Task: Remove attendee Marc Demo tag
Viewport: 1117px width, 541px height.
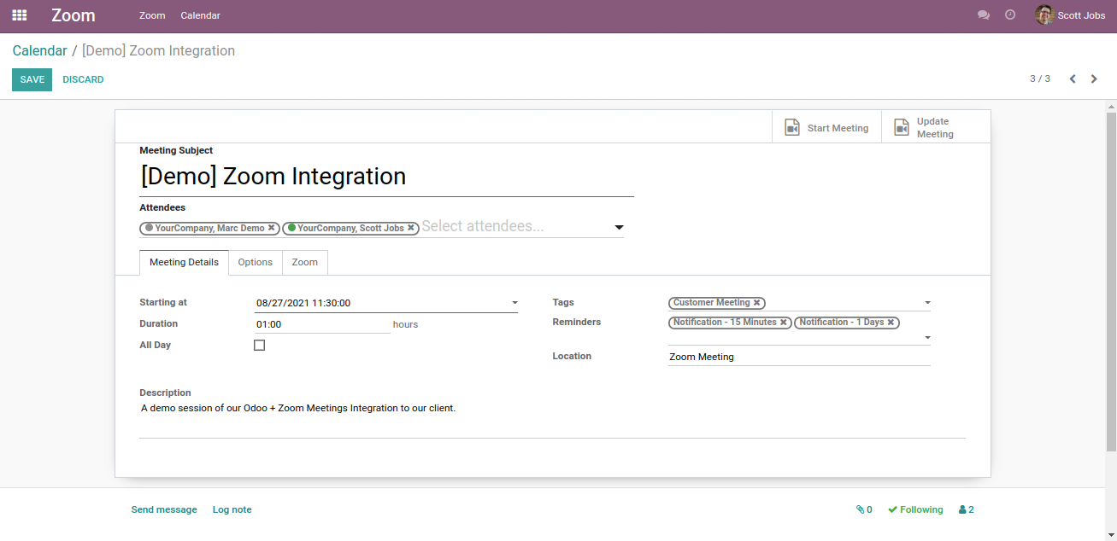Action: tap(271, 228)
